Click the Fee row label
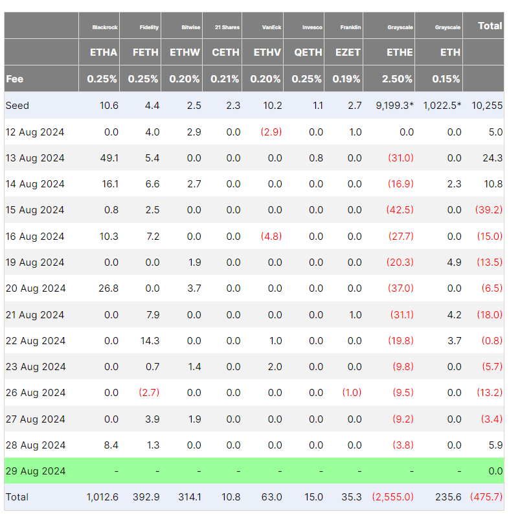 pyautogui.click(x=15, y=79)
